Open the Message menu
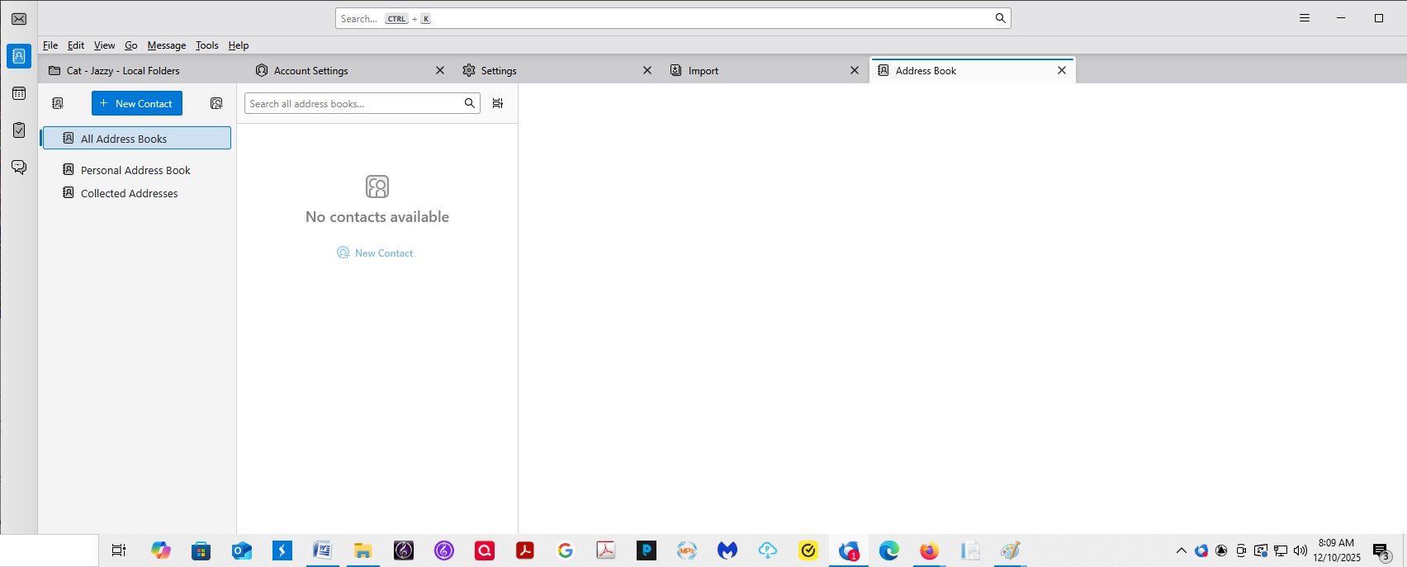 tap(167, 45)
